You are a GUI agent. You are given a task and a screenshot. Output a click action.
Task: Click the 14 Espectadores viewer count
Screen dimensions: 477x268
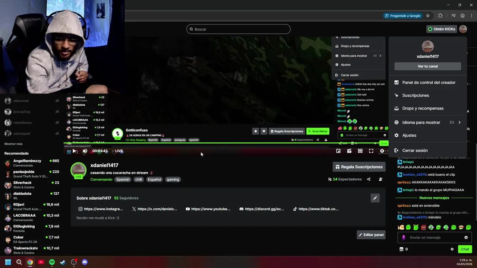pyautogui.click(x=345, y=179)
